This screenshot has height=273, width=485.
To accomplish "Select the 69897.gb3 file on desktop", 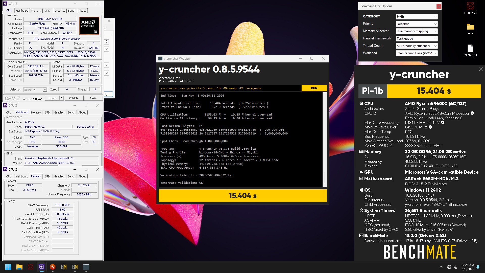I will pos(470,50).
